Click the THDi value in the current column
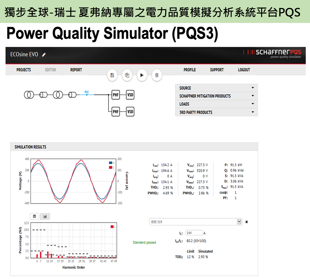 (168, 188)
